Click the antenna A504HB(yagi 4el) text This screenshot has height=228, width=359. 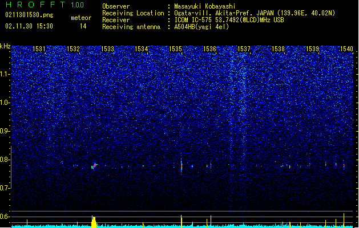(x=201, y=27)
